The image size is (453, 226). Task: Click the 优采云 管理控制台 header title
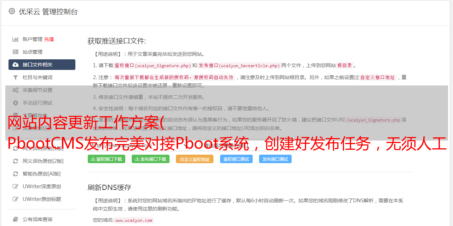click(x=48, y=12)
